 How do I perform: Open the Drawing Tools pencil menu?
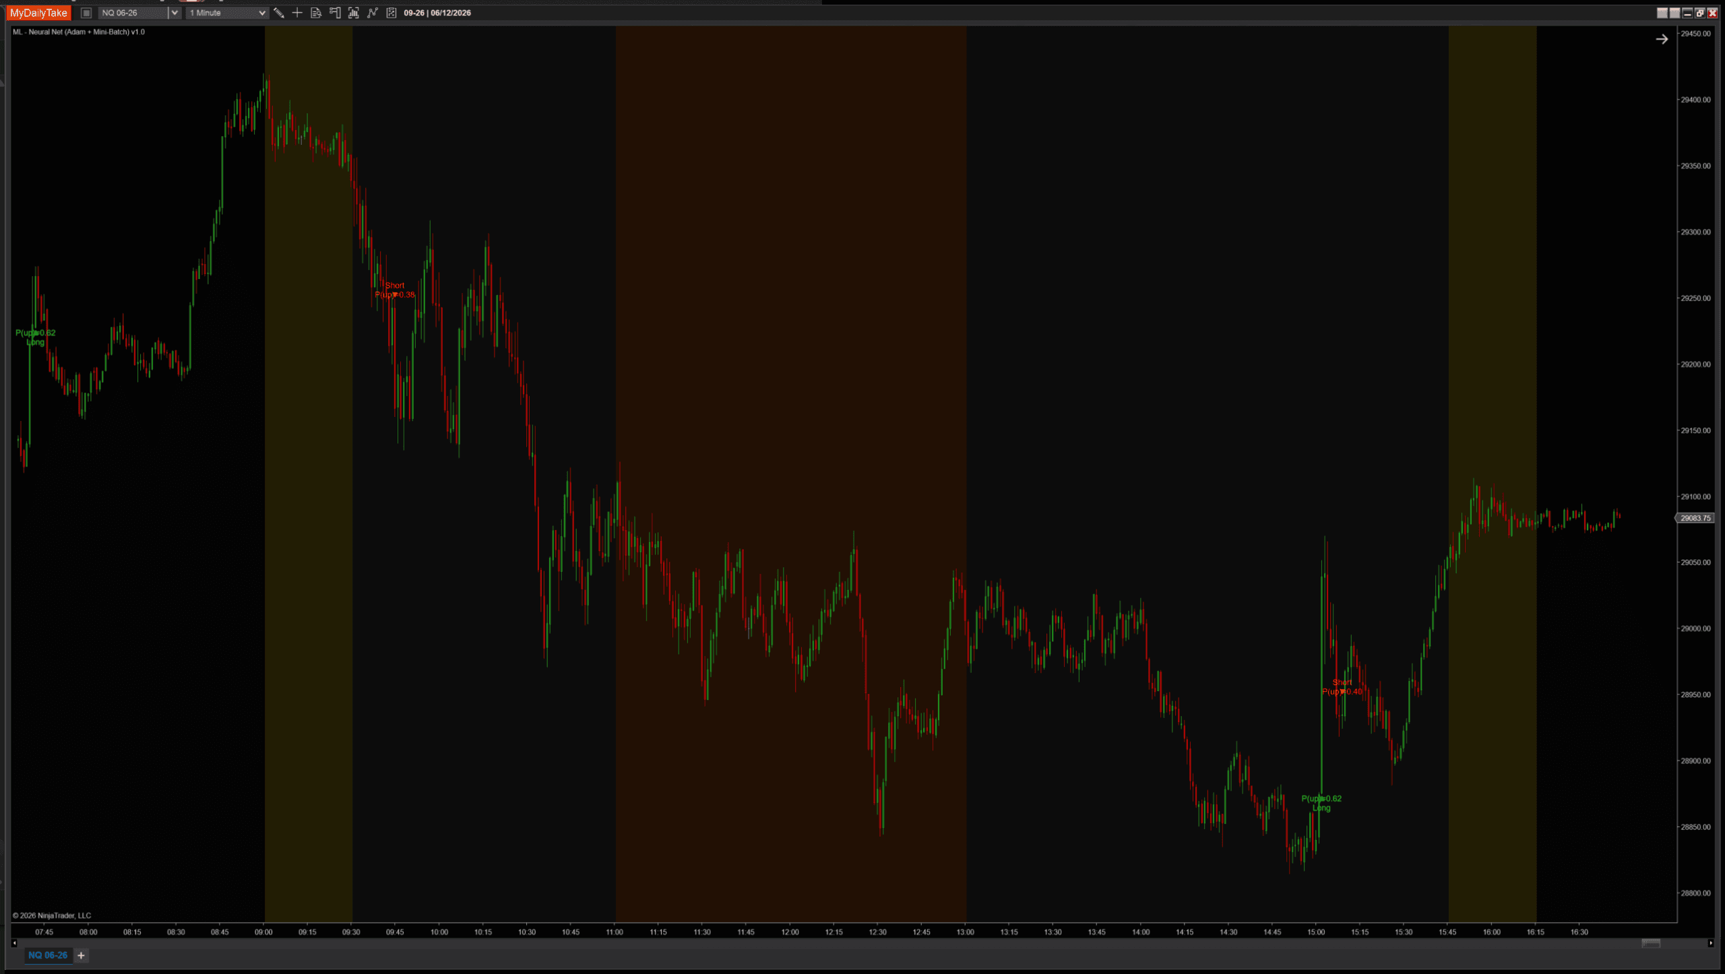278,13
